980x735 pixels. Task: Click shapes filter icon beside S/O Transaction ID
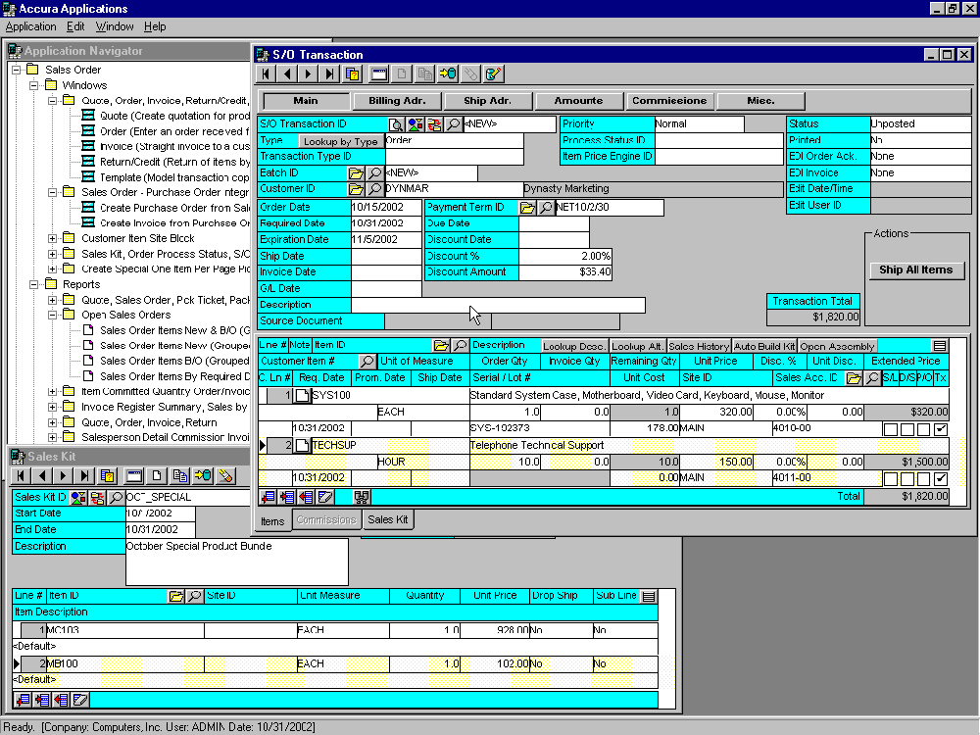[x=415, y=124]
